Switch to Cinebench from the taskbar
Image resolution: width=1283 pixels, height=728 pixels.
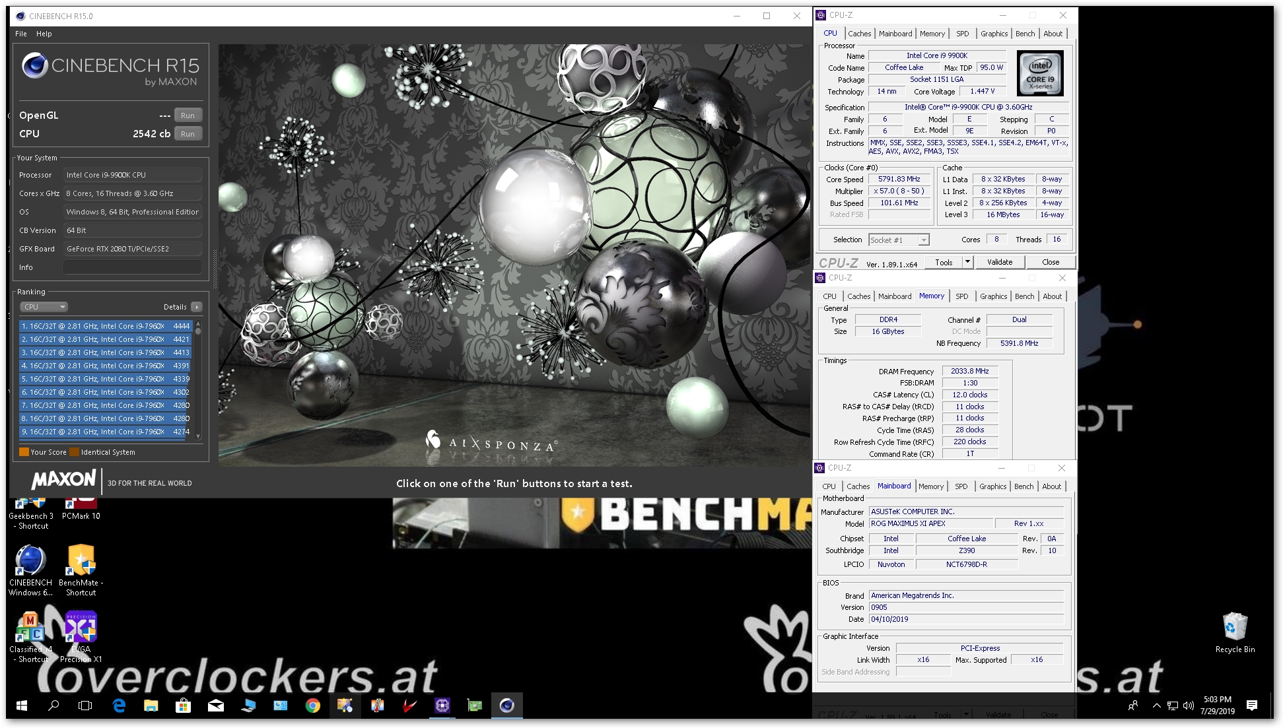tap(506, 706)
